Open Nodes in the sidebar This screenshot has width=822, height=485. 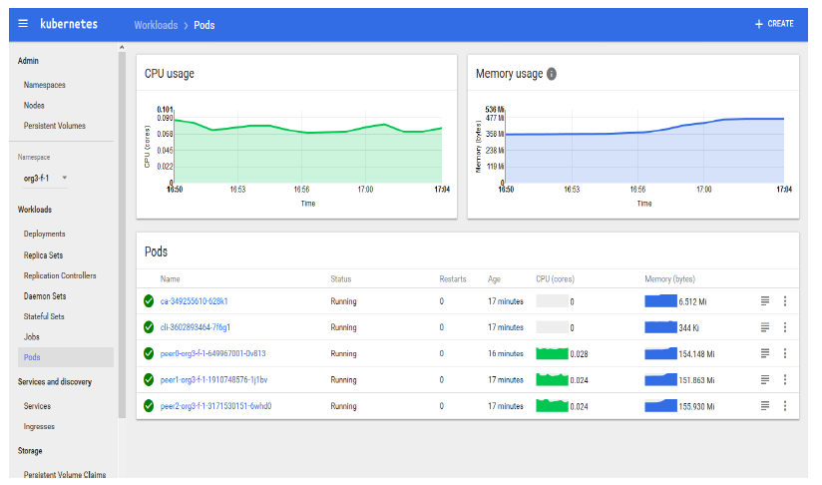[34, 106]
